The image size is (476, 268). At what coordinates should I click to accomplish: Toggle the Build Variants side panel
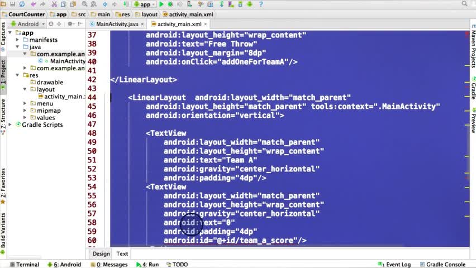click(3, 233)
